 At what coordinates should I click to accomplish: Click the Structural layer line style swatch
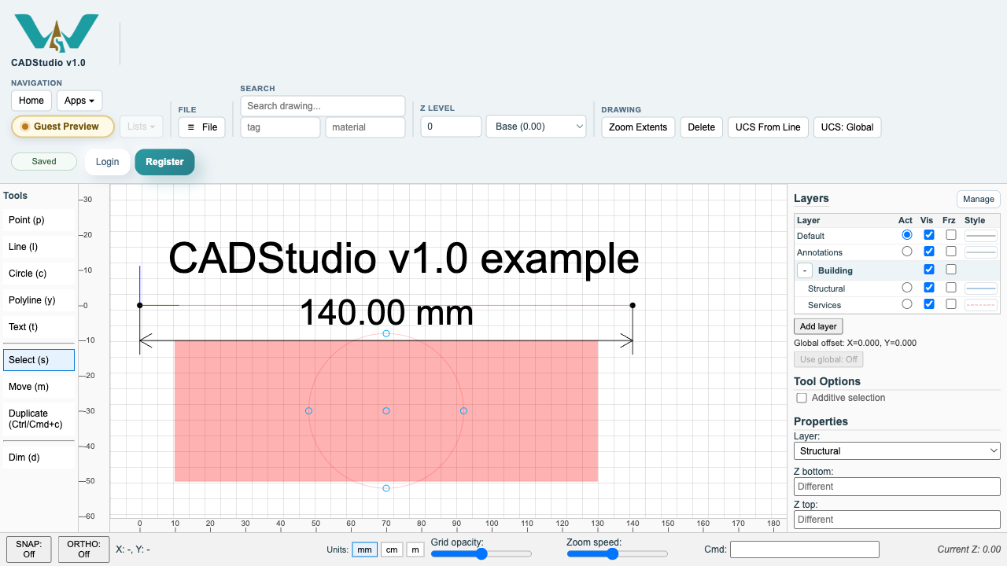pyautogui.click(x=981, y=289)
